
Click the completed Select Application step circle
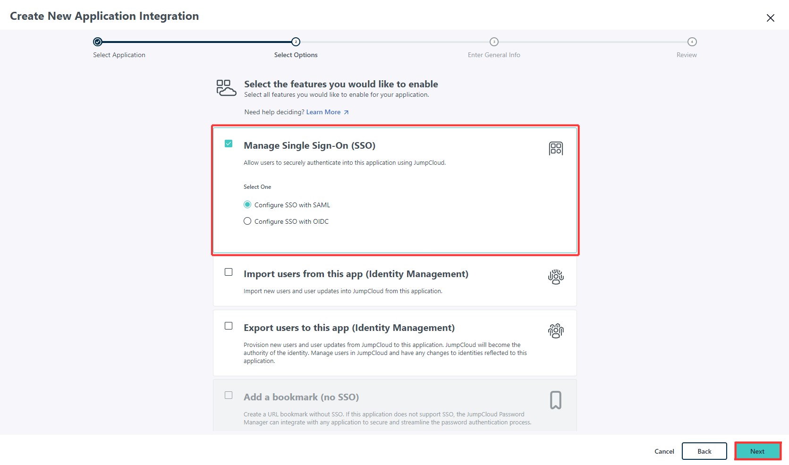[x=98, y=42]
